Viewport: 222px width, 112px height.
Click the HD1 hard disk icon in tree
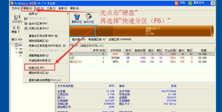tap(16, 45)
